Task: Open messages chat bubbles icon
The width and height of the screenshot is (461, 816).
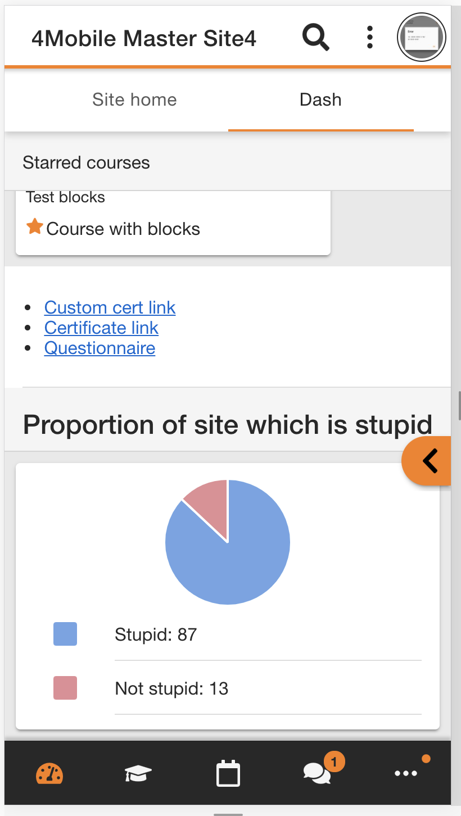Action: pos(318,773)
